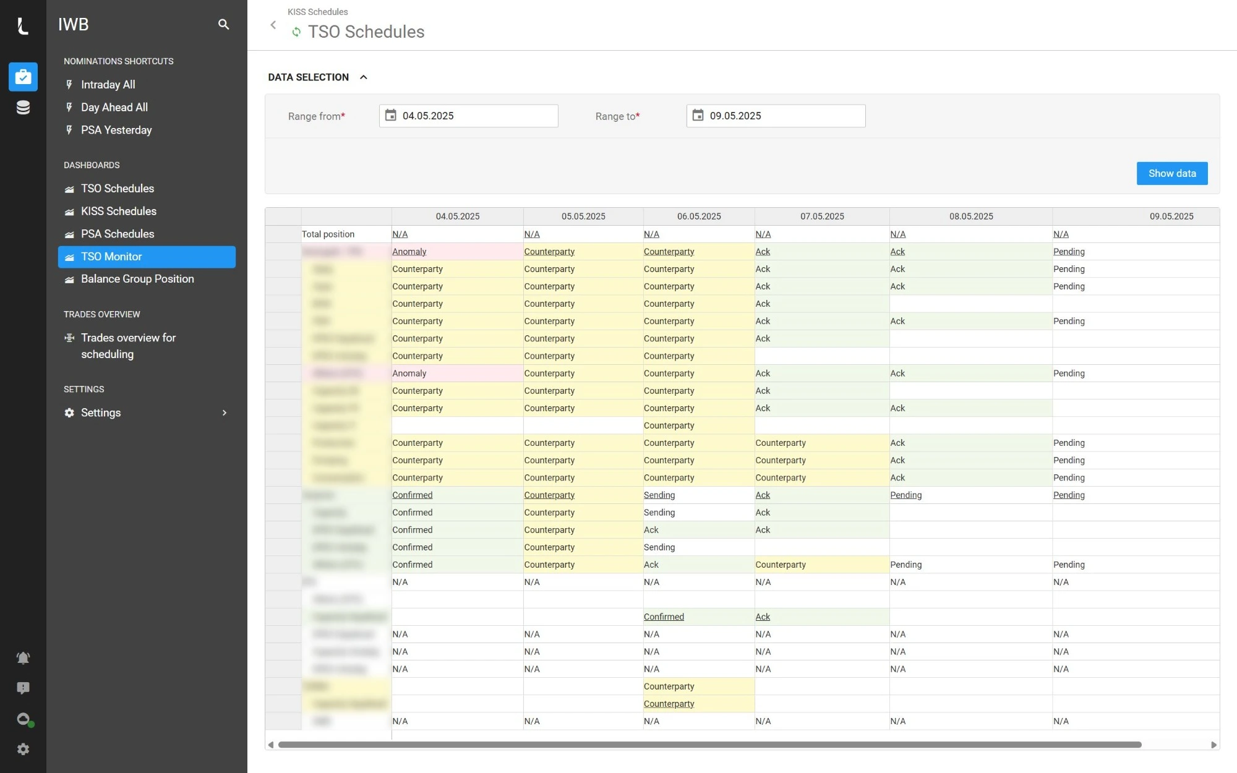Open the Range to calendar picker icon
The image size is (1237, 773).
pos(698,116)
